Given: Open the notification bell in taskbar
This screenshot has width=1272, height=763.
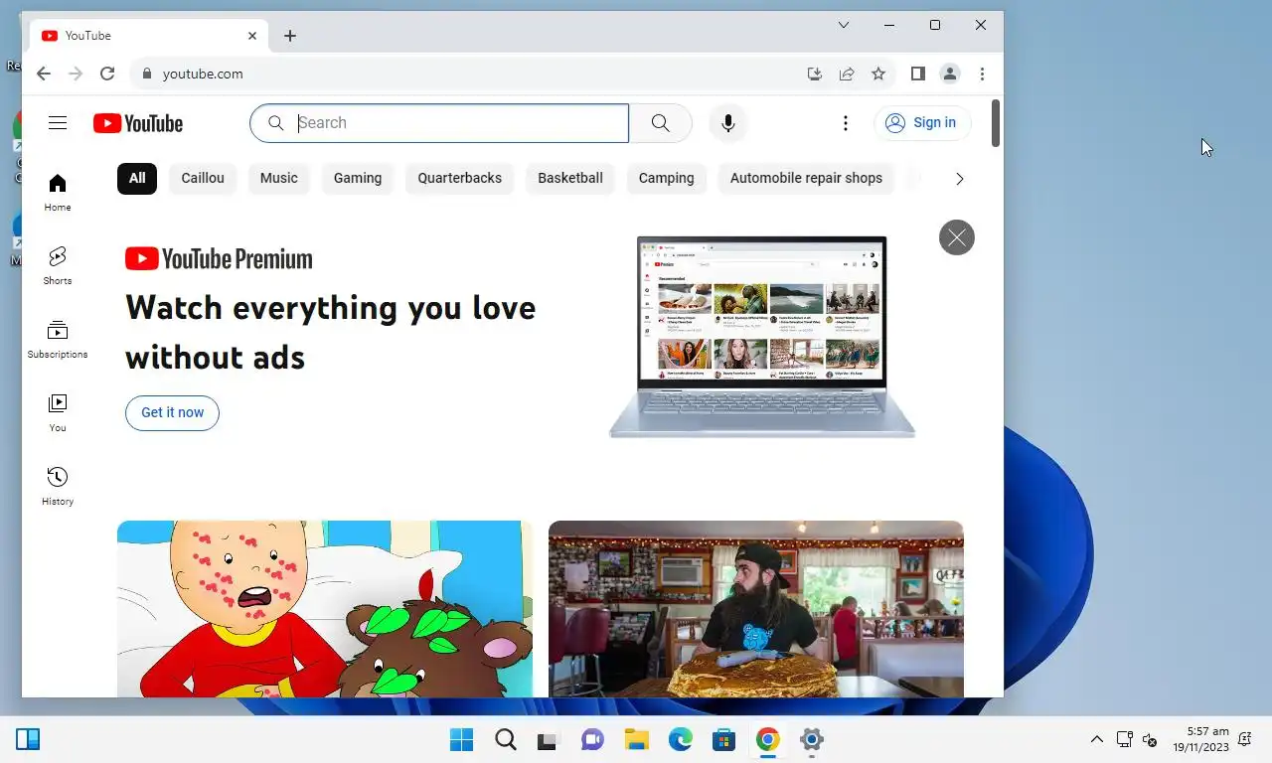Looking at the screenshot, I should (x=1246, y=739).
